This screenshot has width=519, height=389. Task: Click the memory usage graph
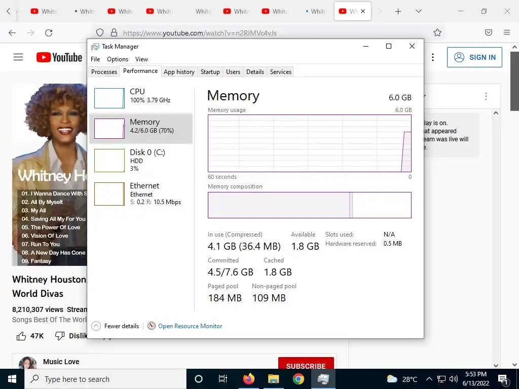pyautogui.click(x=310, y=143)
